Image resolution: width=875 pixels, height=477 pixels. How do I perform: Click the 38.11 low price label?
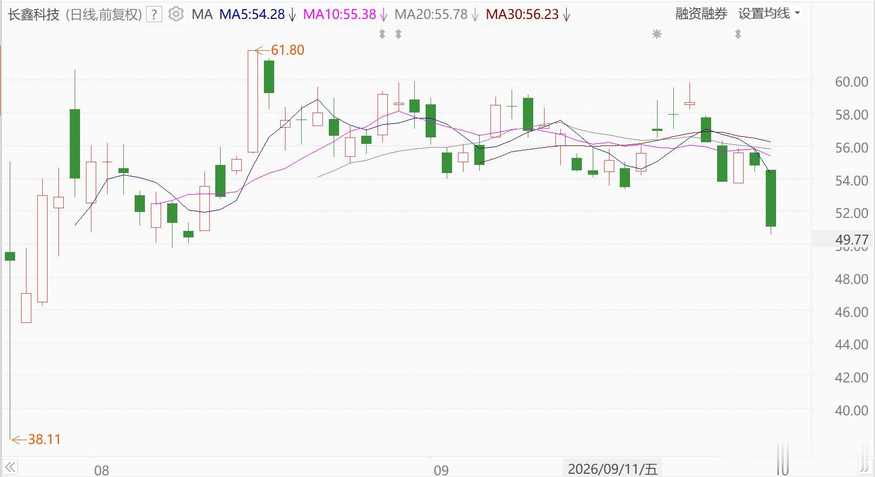44,440
